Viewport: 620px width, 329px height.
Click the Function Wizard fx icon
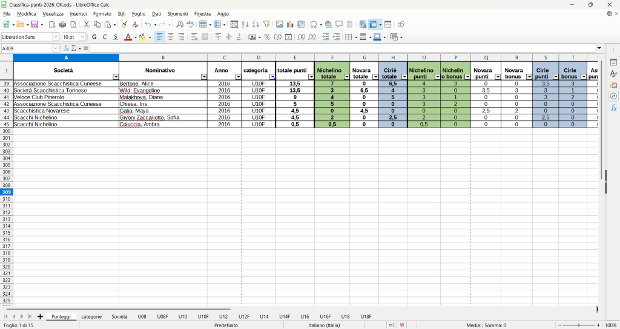[67, 48]
